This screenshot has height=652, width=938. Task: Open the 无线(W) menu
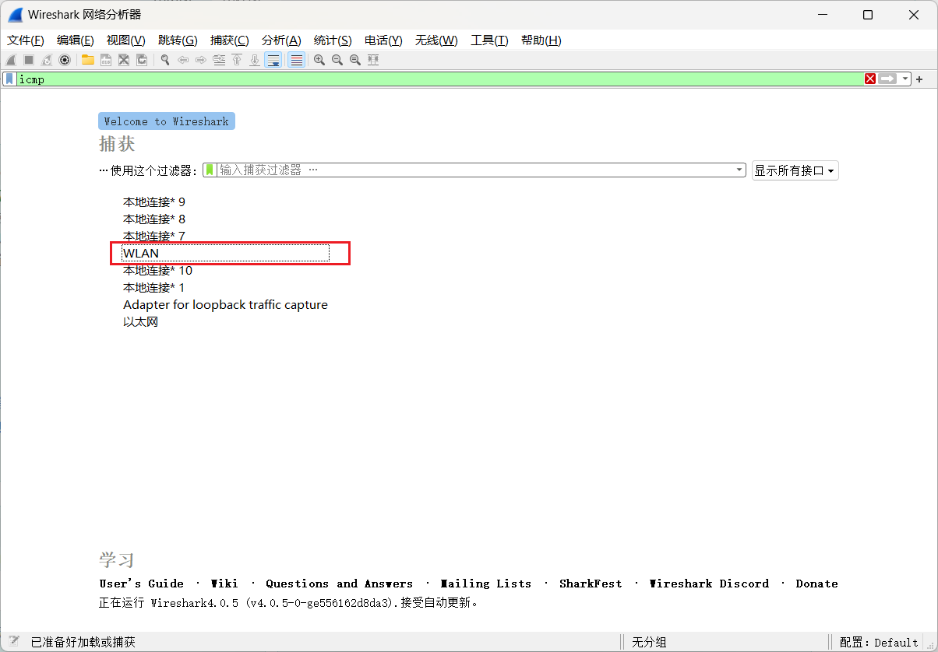click(436, 40)
